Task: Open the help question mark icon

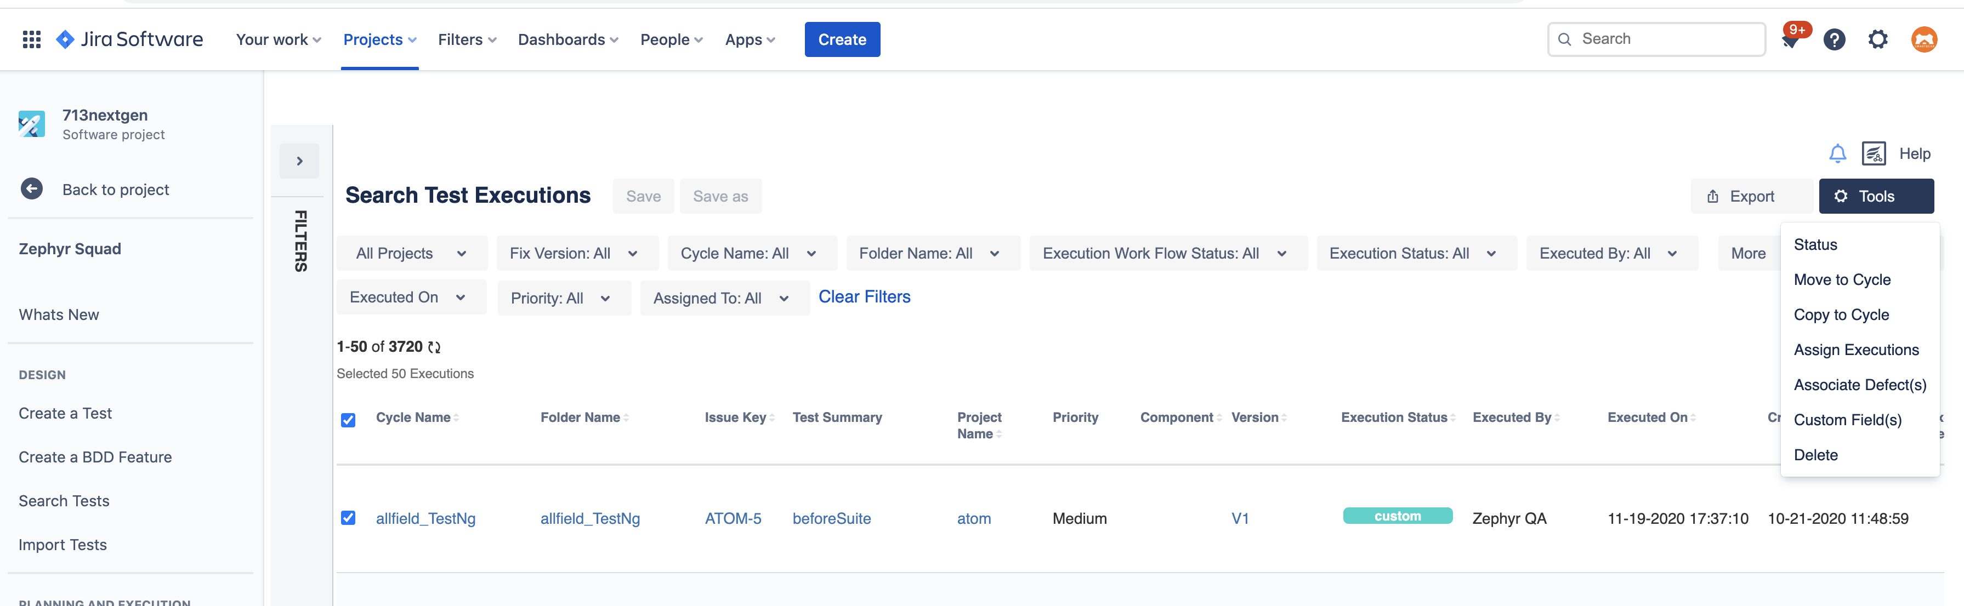Action: point(1834,39)
